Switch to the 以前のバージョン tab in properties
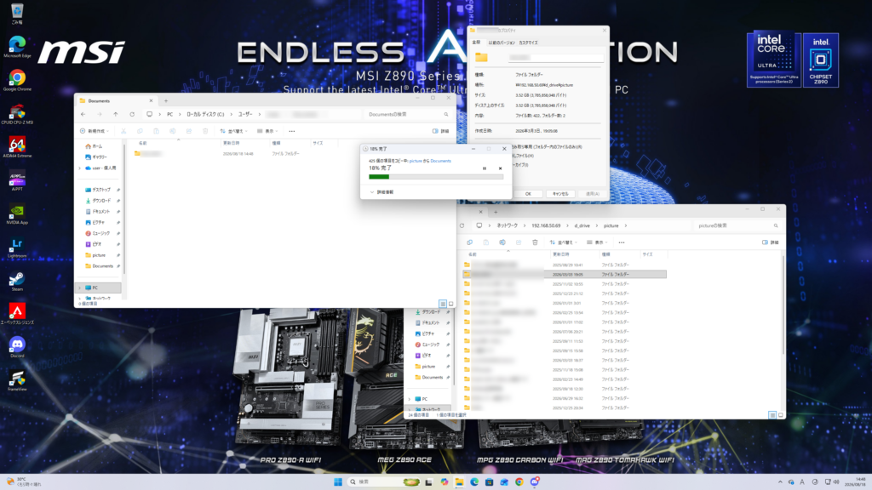 tap(502, 43)
